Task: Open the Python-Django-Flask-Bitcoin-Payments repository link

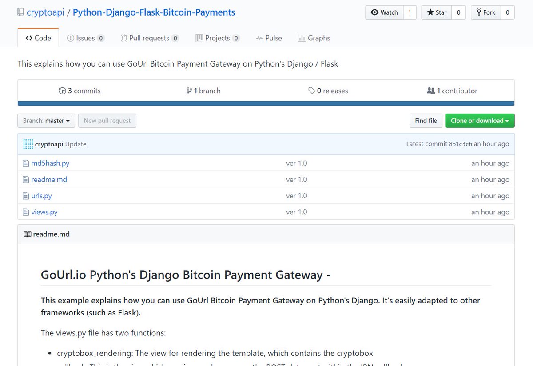Action: [x=154, y=12]
